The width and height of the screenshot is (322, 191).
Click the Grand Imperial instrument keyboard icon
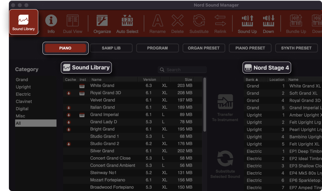pos(82,115)
